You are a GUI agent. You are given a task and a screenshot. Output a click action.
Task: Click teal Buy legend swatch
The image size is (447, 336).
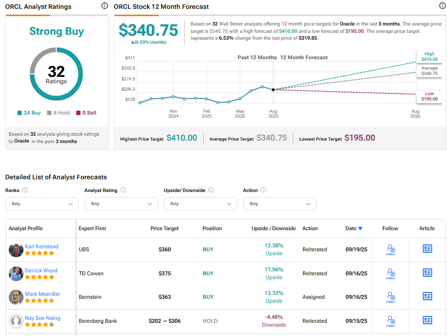(x=20, y=113)
